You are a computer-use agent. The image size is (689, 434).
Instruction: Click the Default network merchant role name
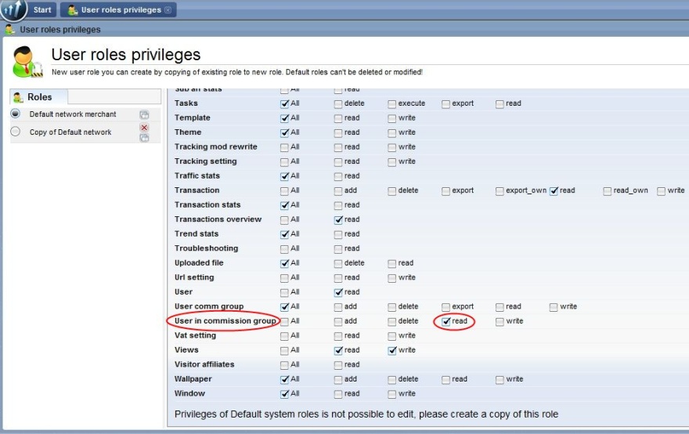[x=73, y=114]
